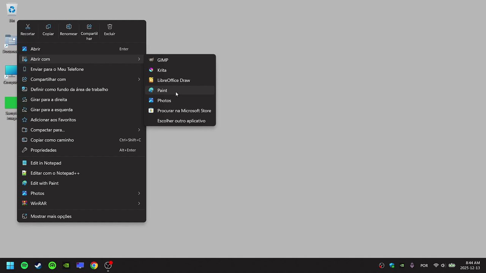
Task: Click the Recortar scissors icon
Action: click(x=28, y=27)
